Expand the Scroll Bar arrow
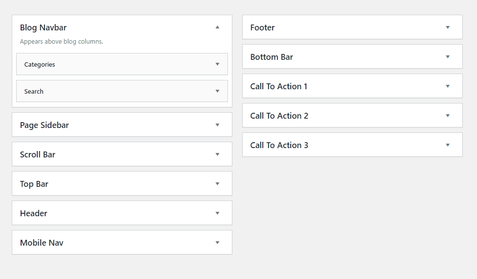This screenshot has width=477, height=279. 218,154
